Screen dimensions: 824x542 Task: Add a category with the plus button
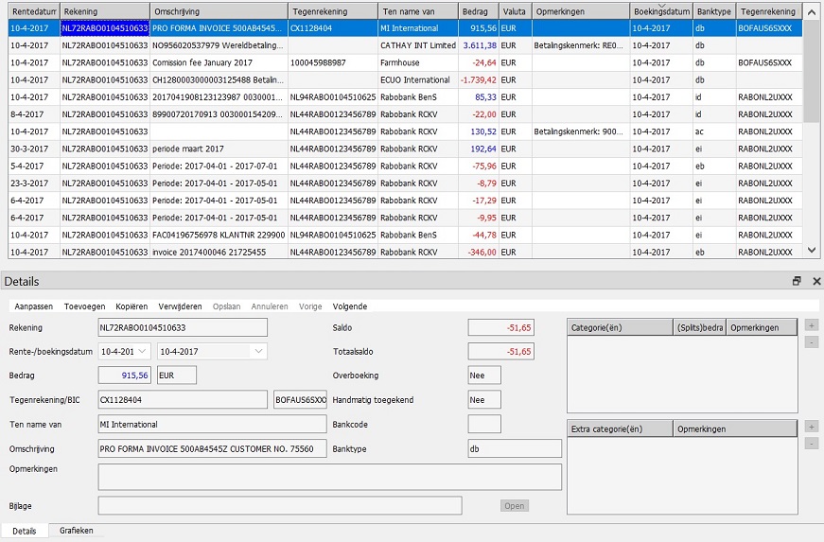[811, 325]
